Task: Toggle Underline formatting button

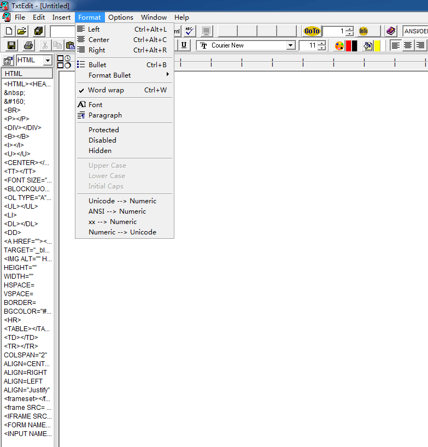Action: 184,45
